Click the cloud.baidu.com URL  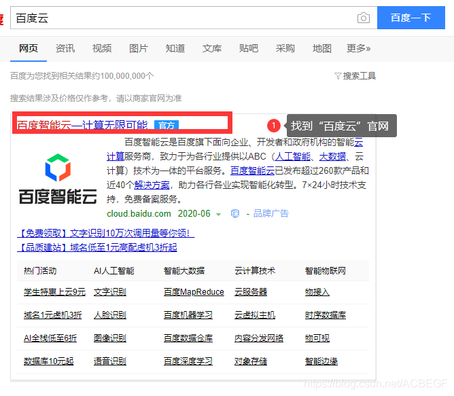(x=139, y=214)
